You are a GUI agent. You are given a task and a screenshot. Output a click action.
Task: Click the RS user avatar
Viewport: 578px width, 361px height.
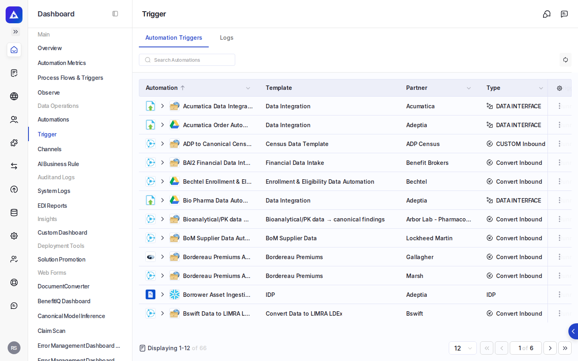[14, 348]
